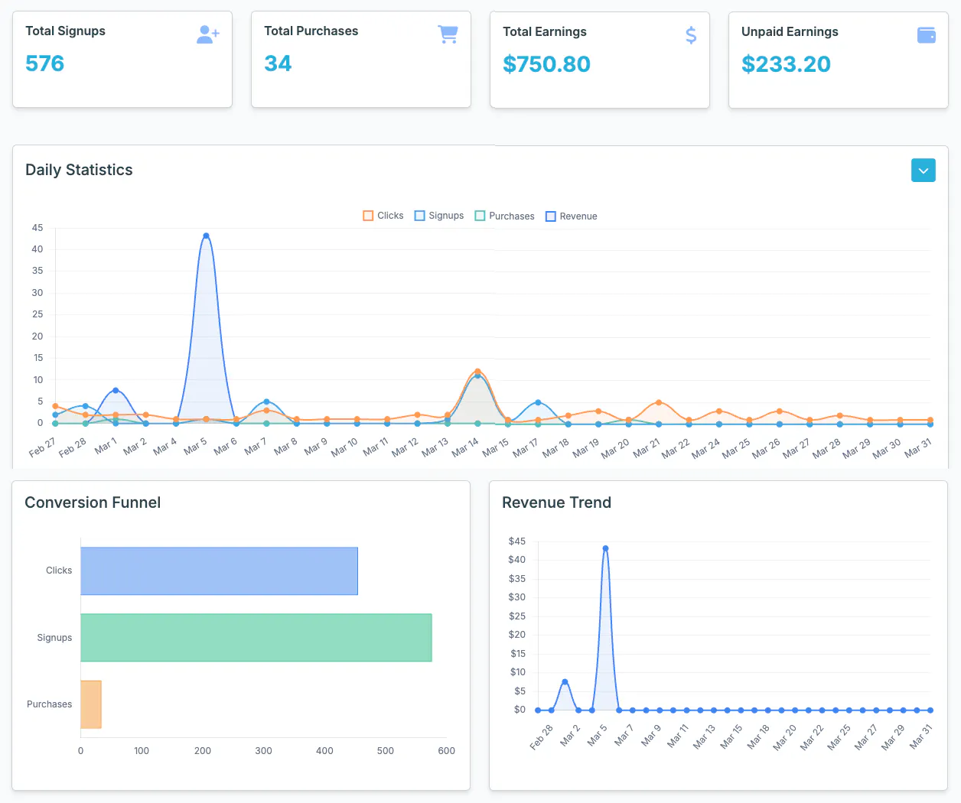Click the Unpaid Earnings card title
The width and height of the screenshot is (961, 803).
pyautogui.click(x=790, y=31)
